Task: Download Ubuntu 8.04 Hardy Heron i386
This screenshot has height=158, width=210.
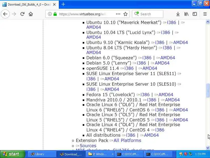Action: (x=167, y=48)
